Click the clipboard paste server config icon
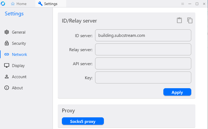 [179, 20]
